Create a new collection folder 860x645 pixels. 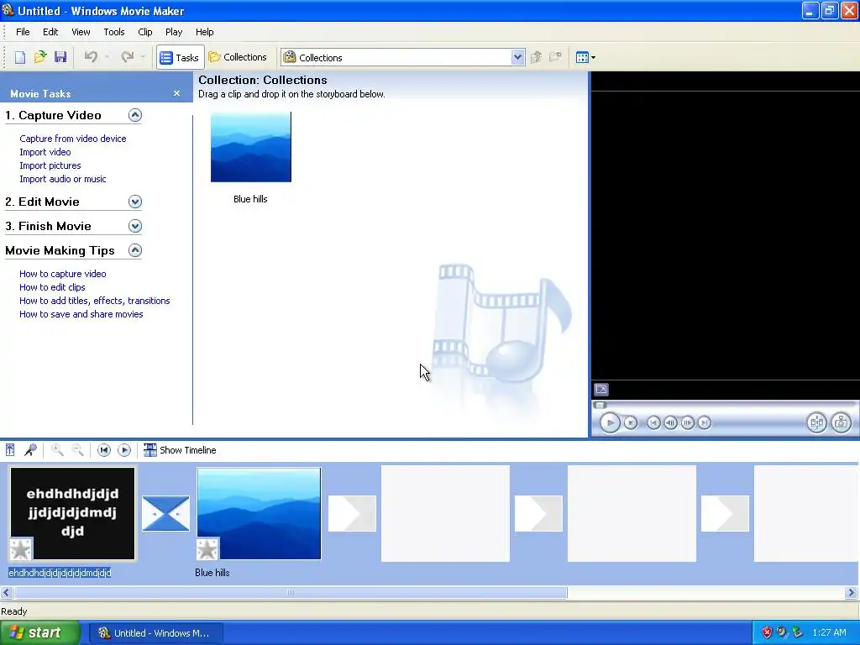click(555, 57)
